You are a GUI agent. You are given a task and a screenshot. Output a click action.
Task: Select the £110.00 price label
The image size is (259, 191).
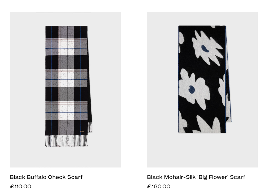click(x=21, y=186)
